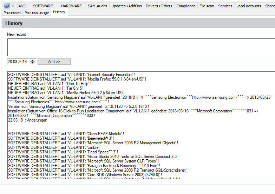Screen dimensions: 275x194
Task: Open the Drivers+Others tab
Action: point(159,6)
